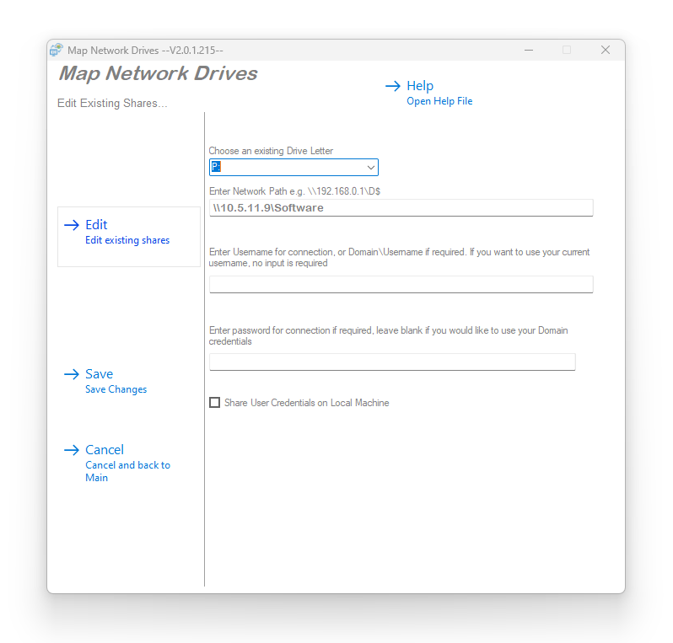Image resolution: width=673 pixels, height=643 pixels.
Task: Click the arrow icon beside Edit
Action: tap(72, 225)
